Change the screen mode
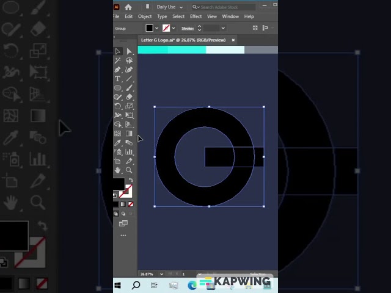Screen dimensions: 391x293 coord(123,223)
